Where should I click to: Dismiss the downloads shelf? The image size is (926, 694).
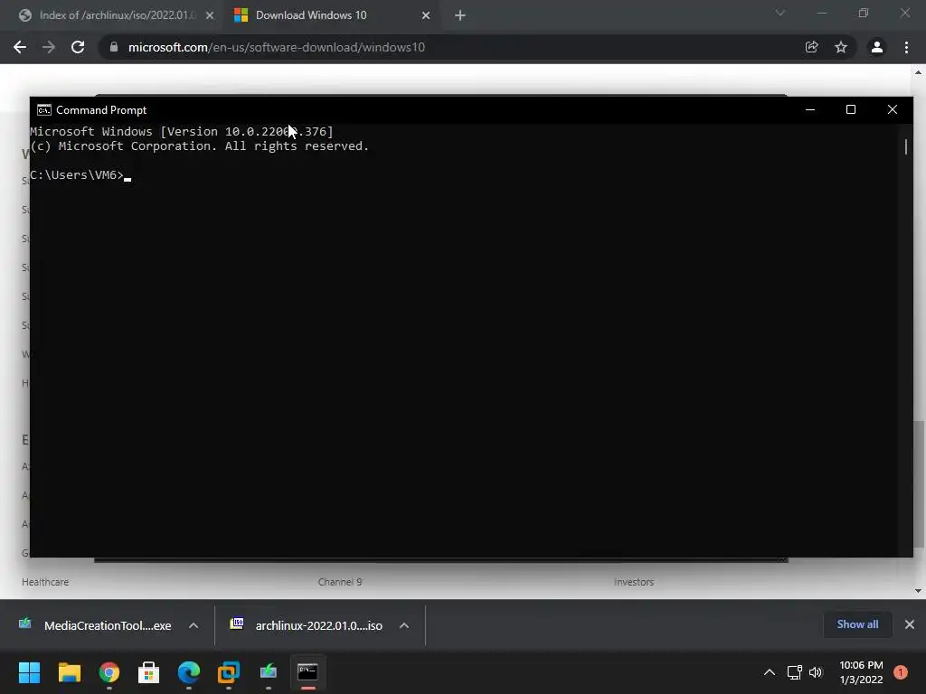910,624
